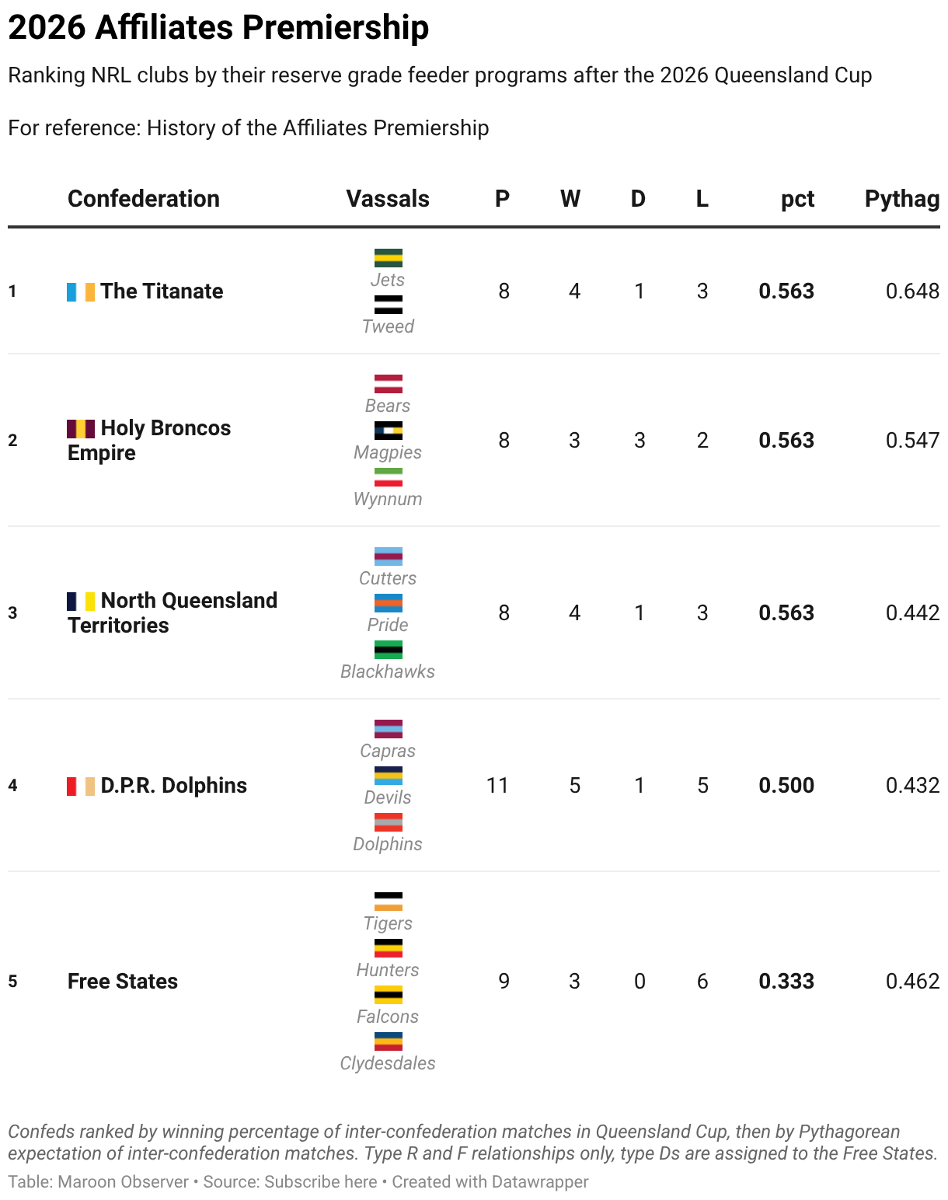Viewport: 948px width, 1200px height.
Task: Sort by the Pythag column header
Action: point(901,198)
